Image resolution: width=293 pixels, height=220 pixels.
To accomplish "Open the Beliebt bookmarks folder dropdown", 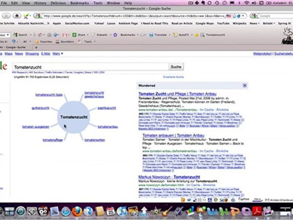I will click(x=269, y=24).
